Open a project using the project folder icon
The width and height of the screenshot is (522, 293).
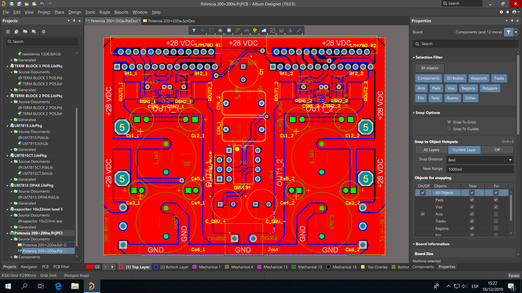(x=34, y=4)
